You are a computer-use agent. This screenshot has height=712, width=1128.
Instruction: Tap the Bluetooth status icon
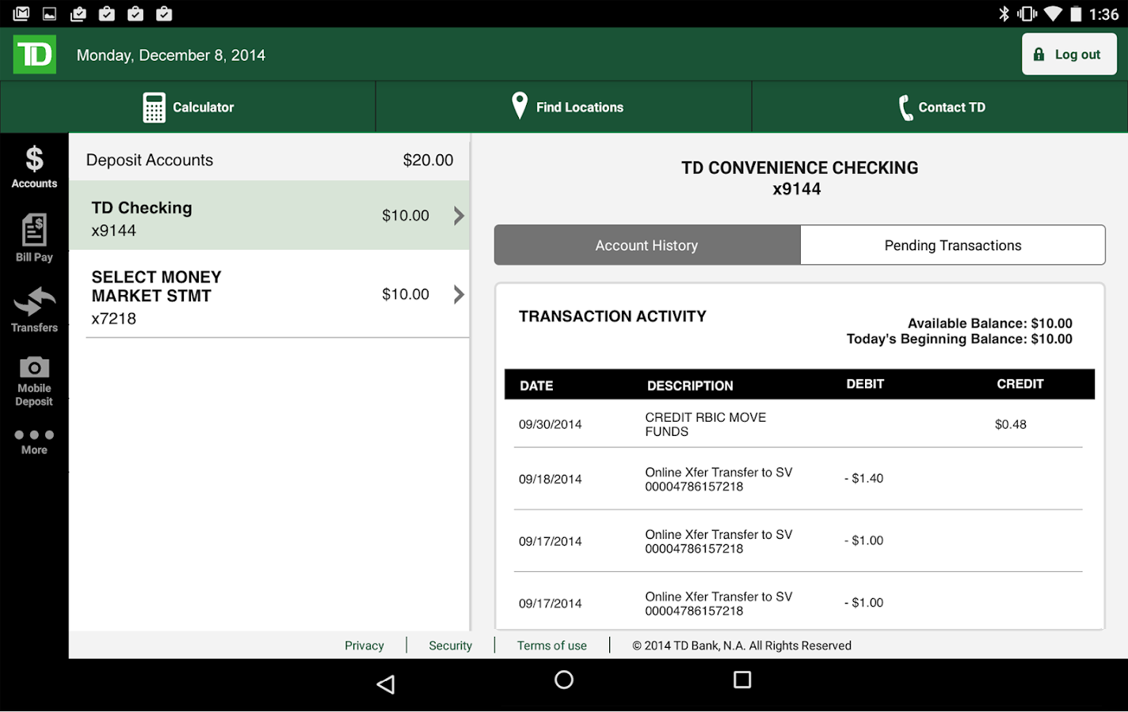click(x=1004, y=13)
